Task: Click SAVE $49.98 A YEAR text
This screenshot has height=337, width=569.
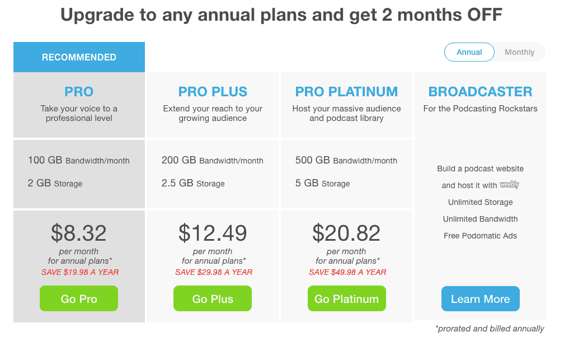Action: coord(347,272)
